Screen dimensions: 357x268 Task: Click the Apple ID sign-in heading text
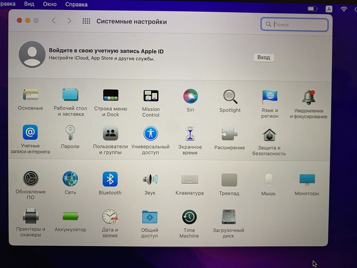point(106,51)
